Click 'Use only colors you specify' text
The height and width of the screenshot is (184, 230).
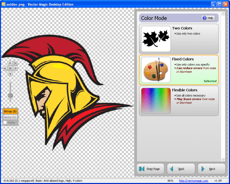tap(193, 64)
